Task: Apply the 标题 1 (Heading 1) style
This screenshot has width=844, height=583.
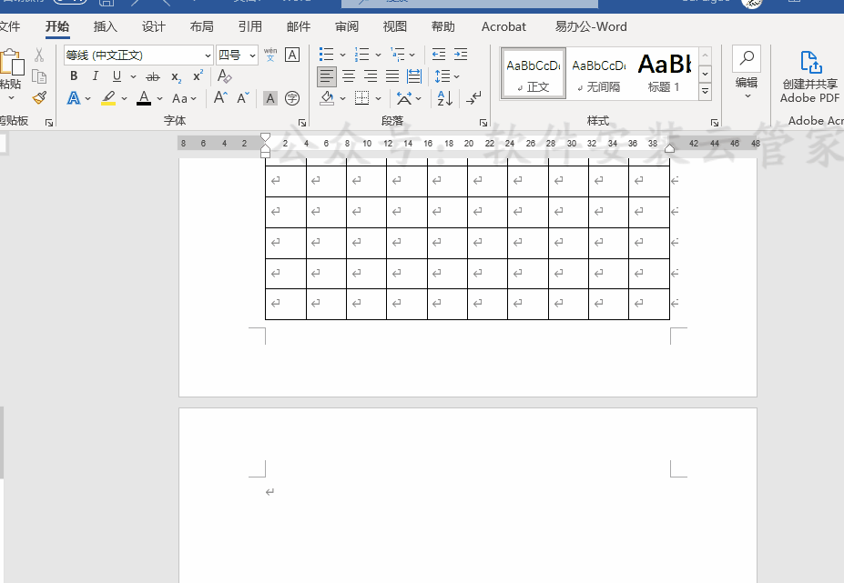Action: coord(665,74)
